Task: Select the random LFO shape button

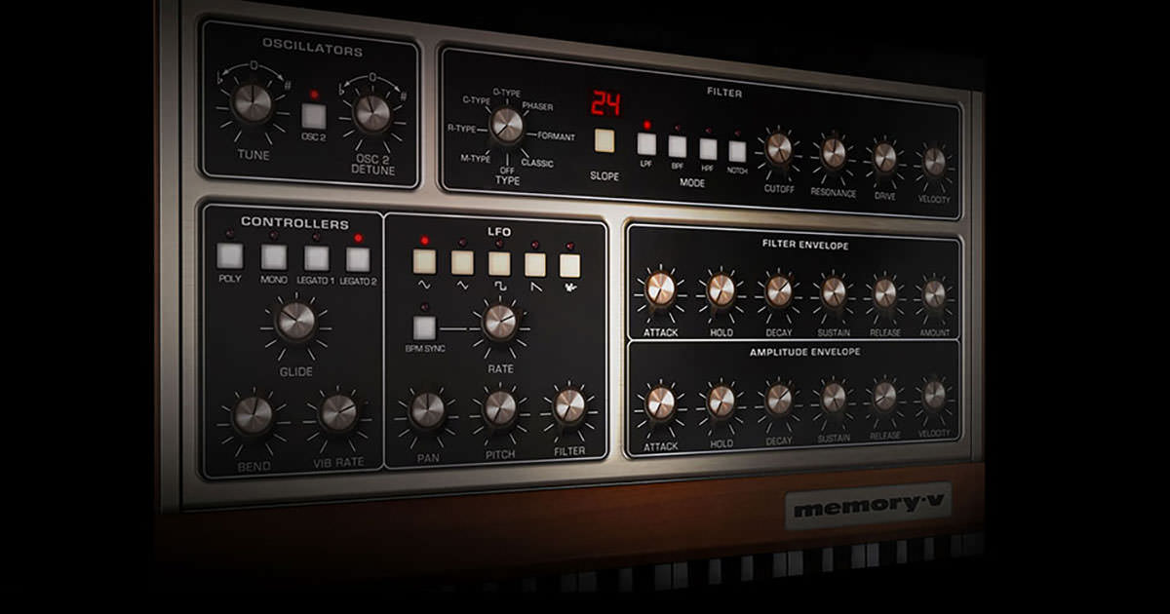Action: tap(569, 265)
